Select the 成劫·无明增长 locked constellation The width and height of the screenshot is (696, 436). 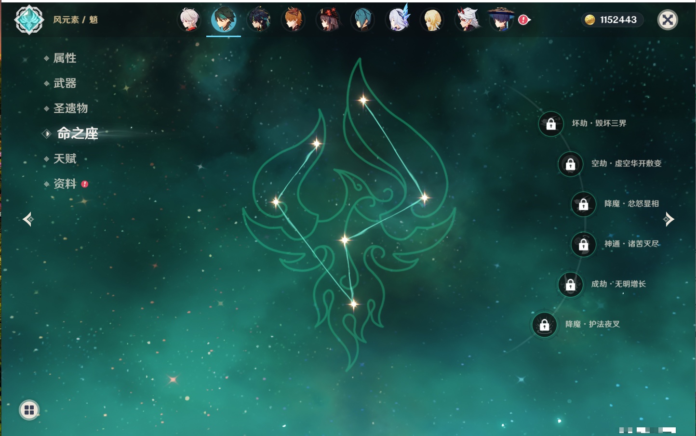coord(570,285)
